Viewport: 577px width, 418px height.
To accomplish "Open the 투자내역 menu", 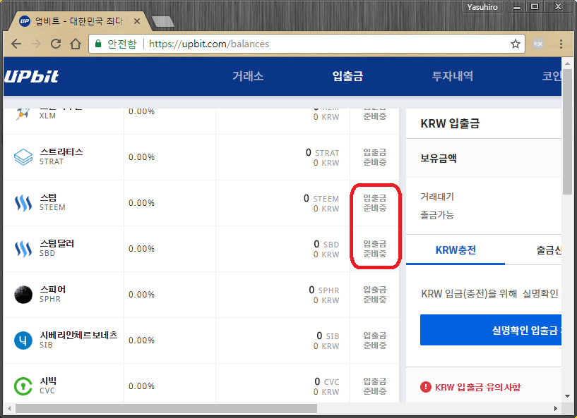I will (x=453, y=76).
